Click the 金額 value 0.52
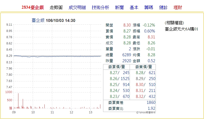This screenshot has height=119, width=204. tap(151, 61)
